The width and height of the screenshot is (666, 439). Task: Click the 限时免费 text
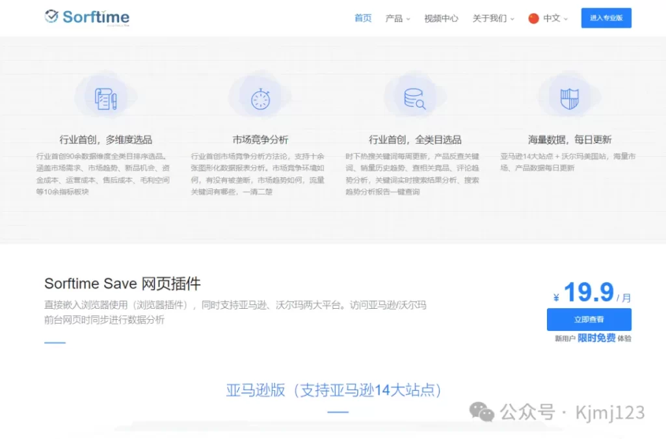[x=596, y=338]
